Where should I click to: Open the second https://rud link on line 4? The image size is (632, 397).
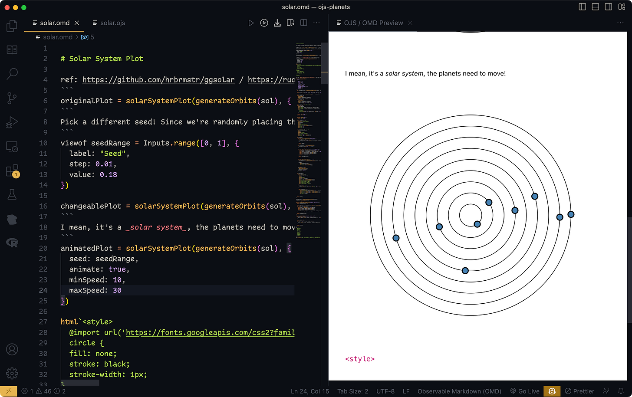(271, 80)
